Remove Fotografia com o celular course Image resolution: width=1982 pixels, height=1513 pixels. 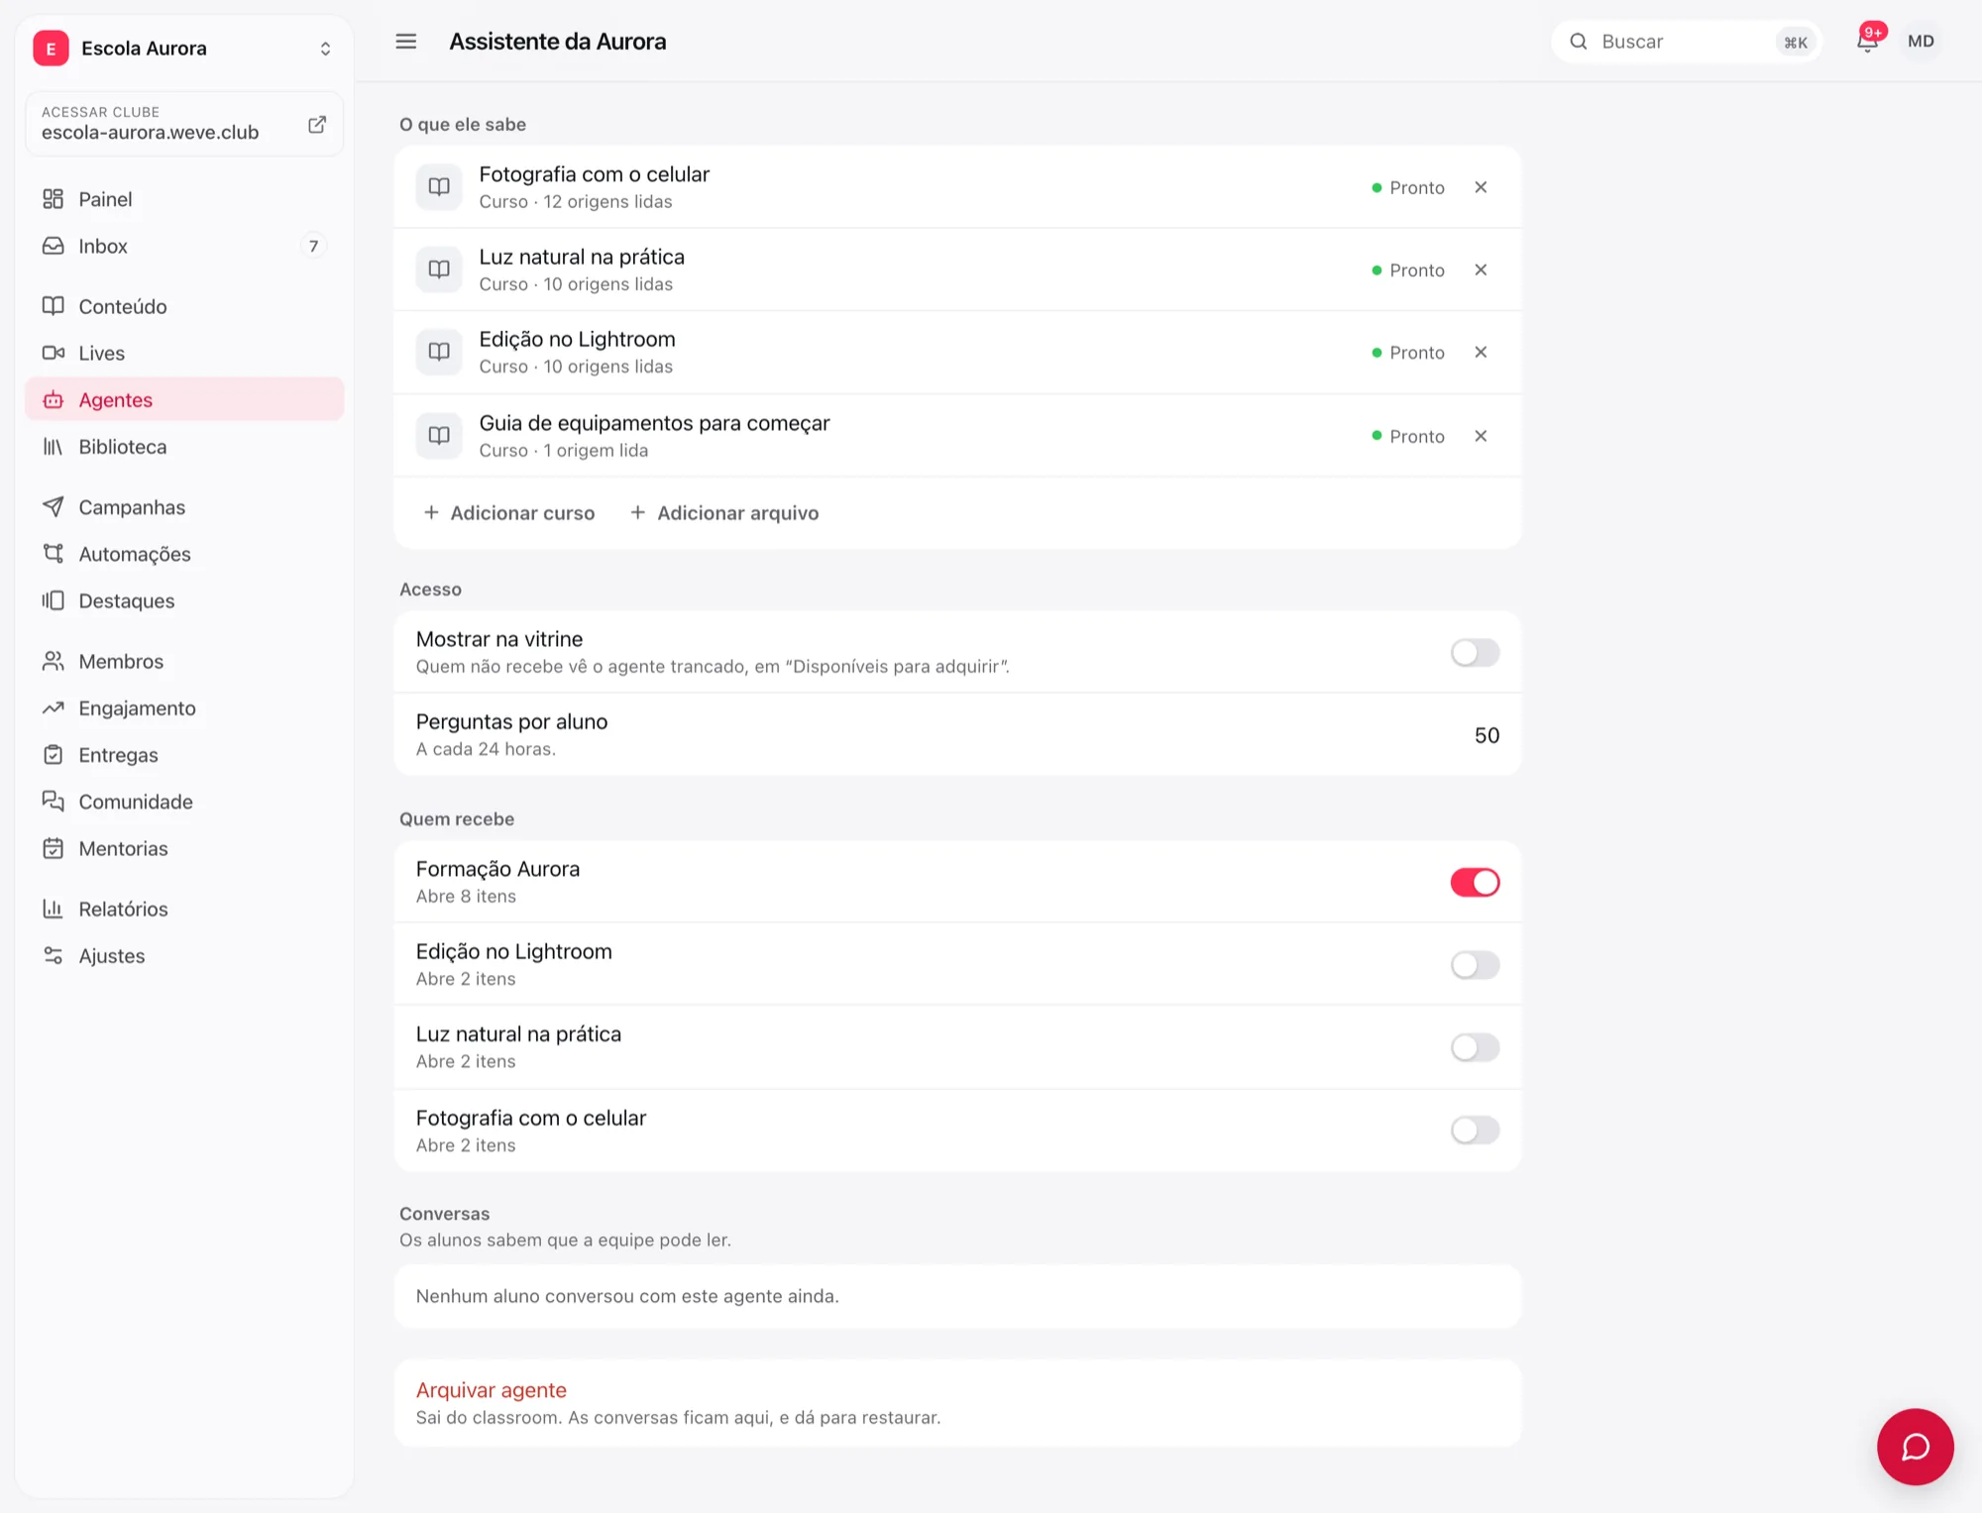1481,187
